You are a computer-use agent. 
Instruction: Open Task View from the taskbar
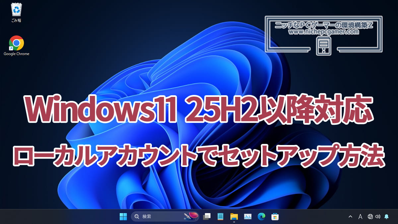click(x=207, y=217)
